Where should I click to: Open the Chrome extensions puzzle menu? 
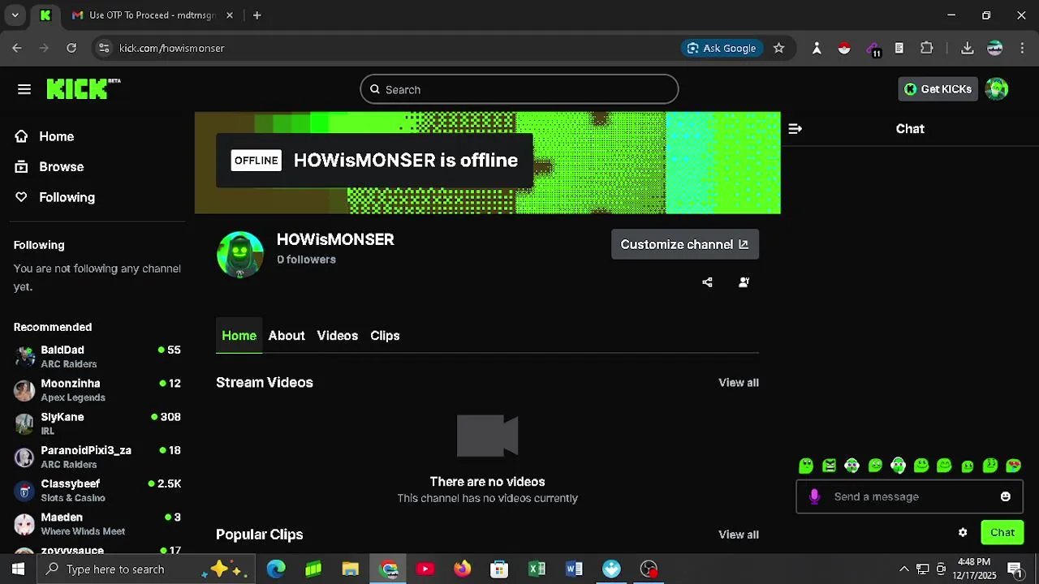tap(927, 48)
